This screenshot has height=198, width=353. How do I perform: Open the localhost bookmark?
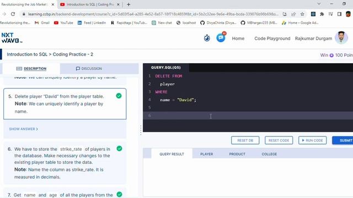pos(186,23)
